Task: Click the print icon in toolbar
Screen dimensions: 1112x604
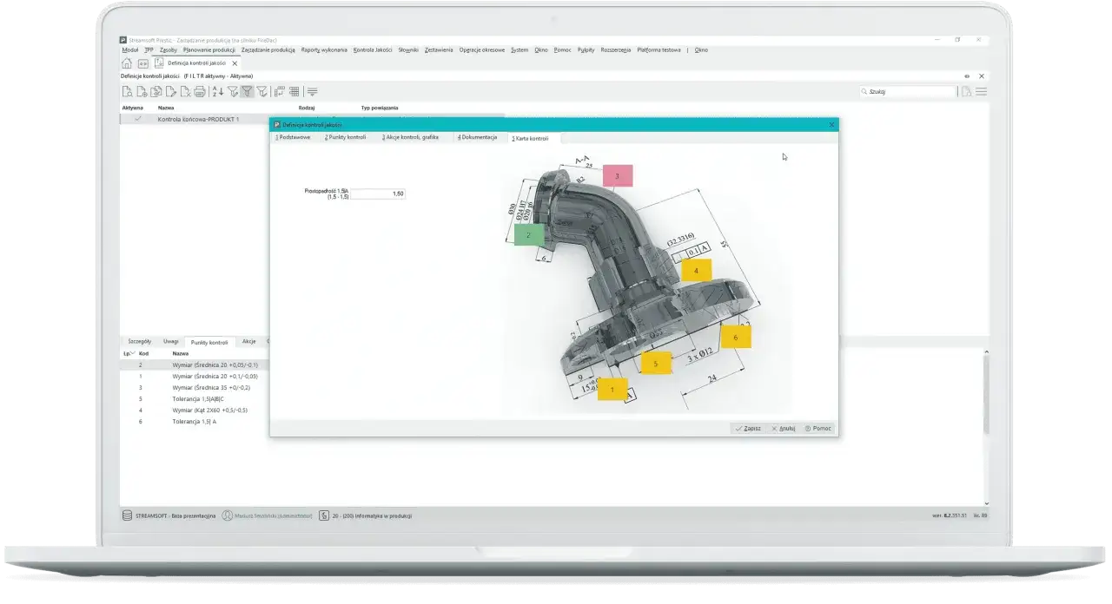Action: pos(200,91)
